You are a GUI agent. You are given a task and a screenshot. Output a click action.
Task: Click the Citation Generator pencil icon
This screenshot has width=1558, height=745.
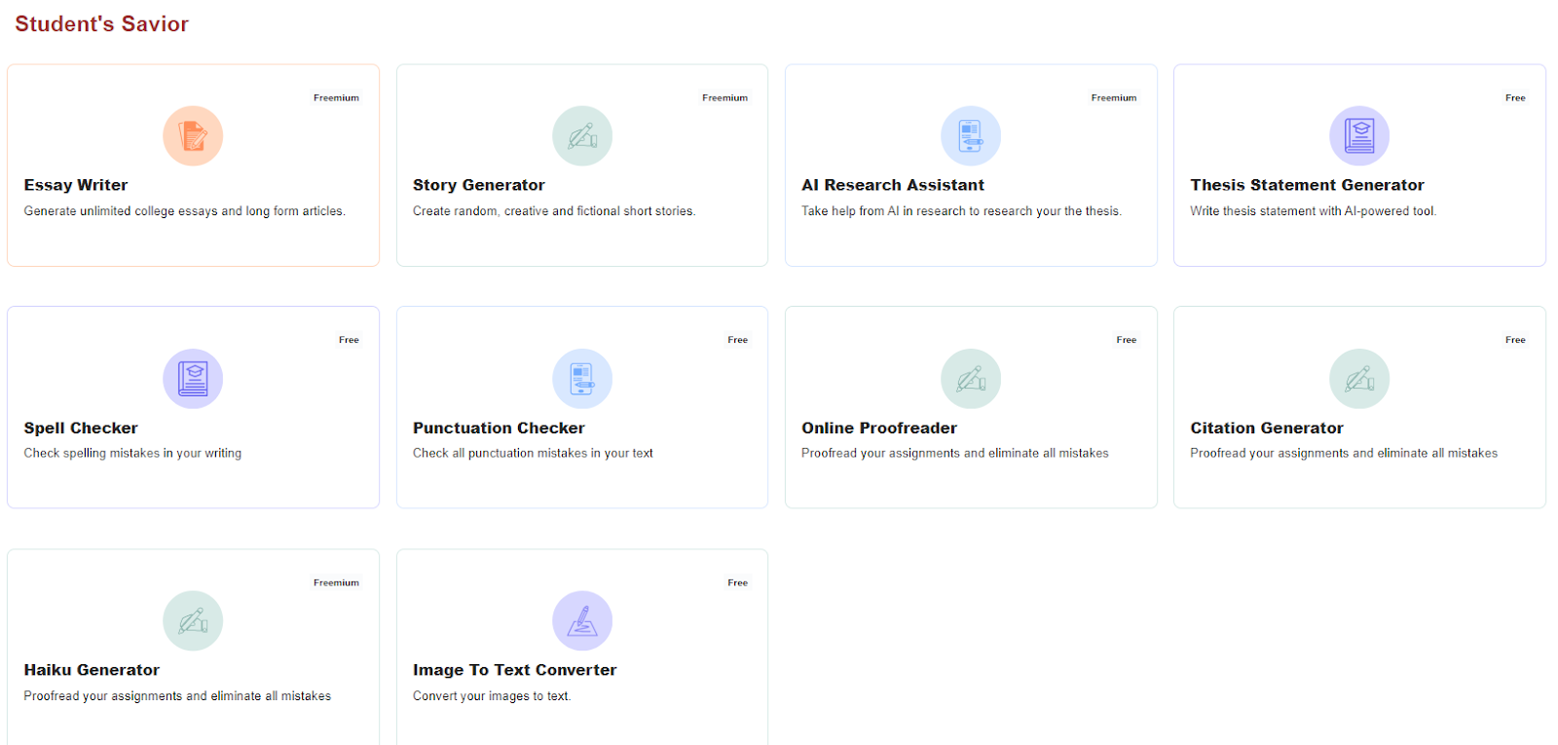[1359, 378]
